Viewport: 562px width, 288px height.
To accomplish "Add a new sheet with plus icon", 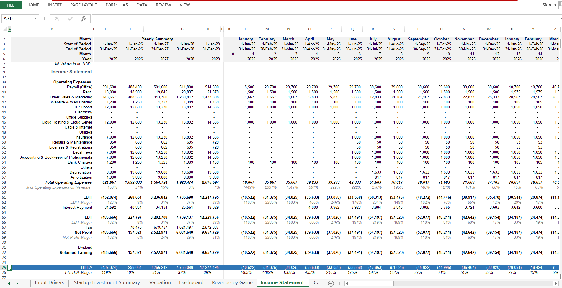I will [331, 283].
